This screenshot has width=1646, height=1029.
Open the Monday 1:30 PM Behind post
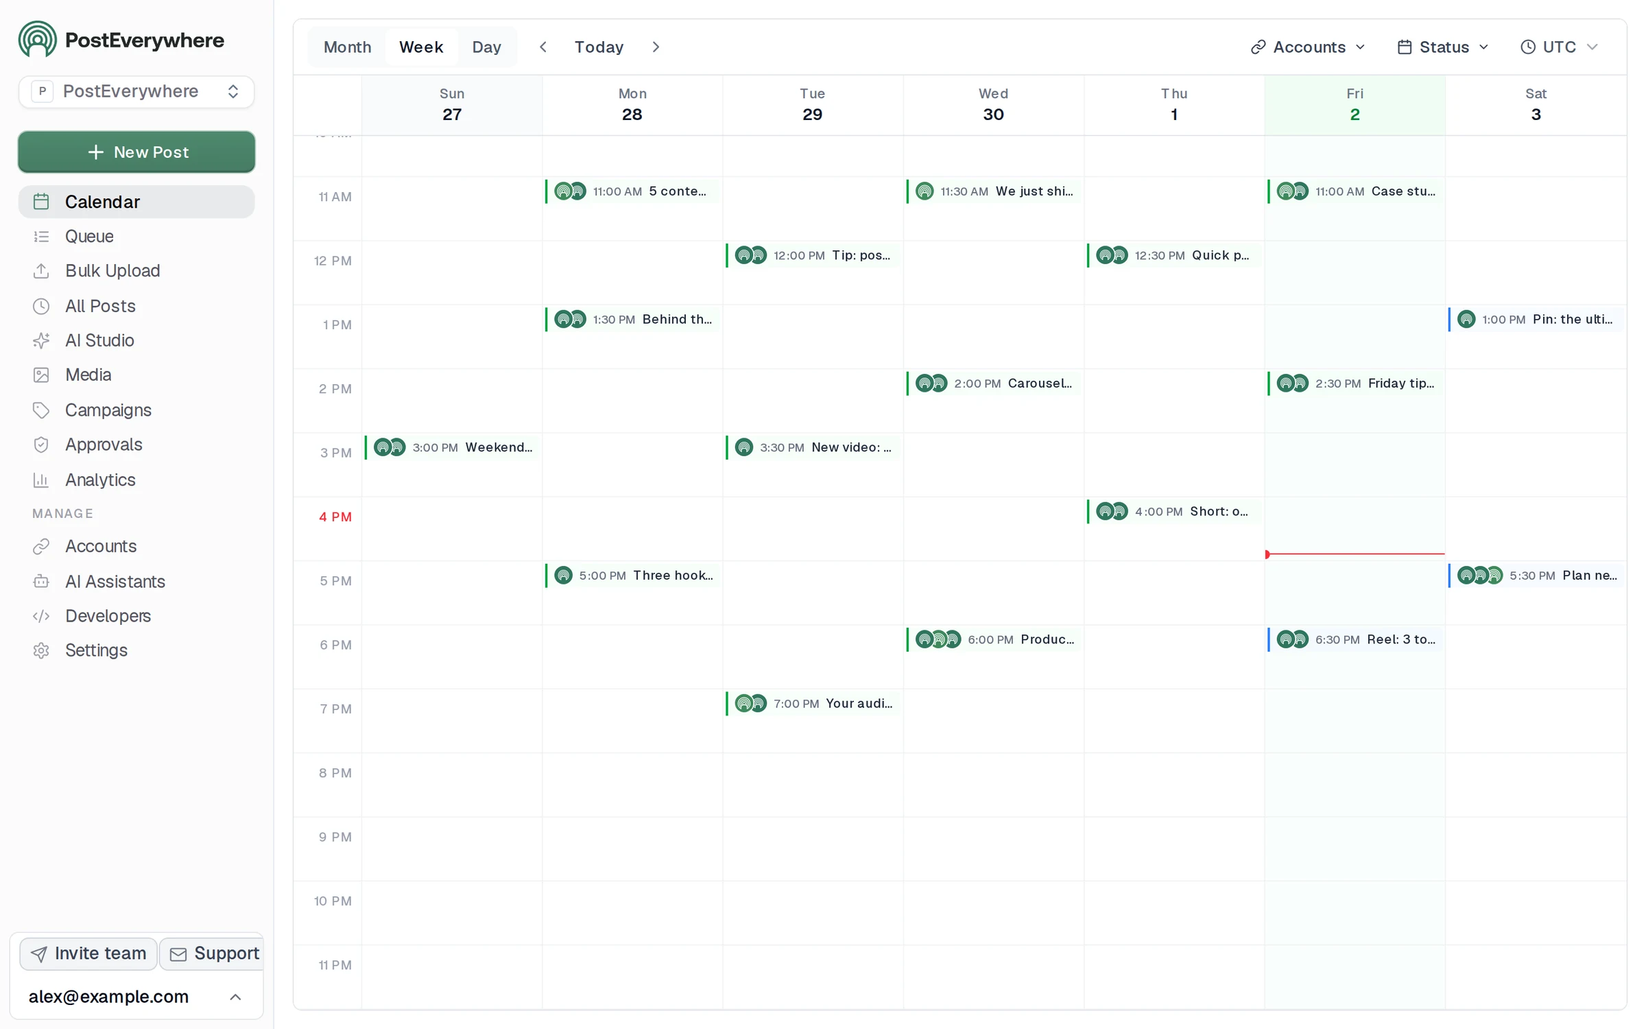[632, 320]
